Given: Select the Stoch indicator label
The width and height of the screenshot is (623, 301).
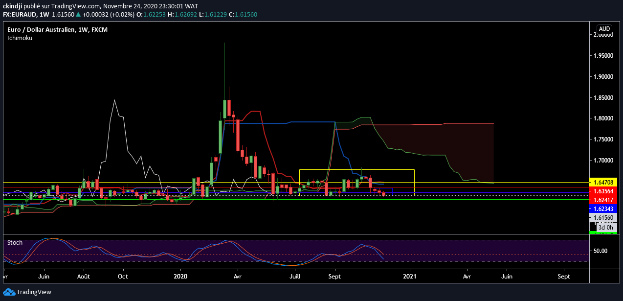Looking at the screenshot, I should [x=14, y=242].
